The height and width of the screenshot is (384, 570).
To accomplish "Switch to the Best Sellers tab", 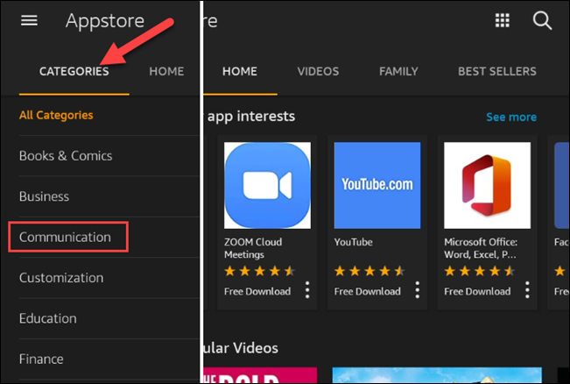I will point(496,71).
